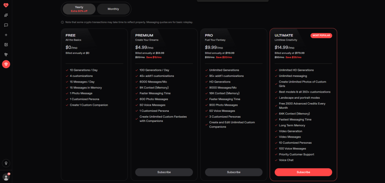Click the Most Popular badge

321,36
